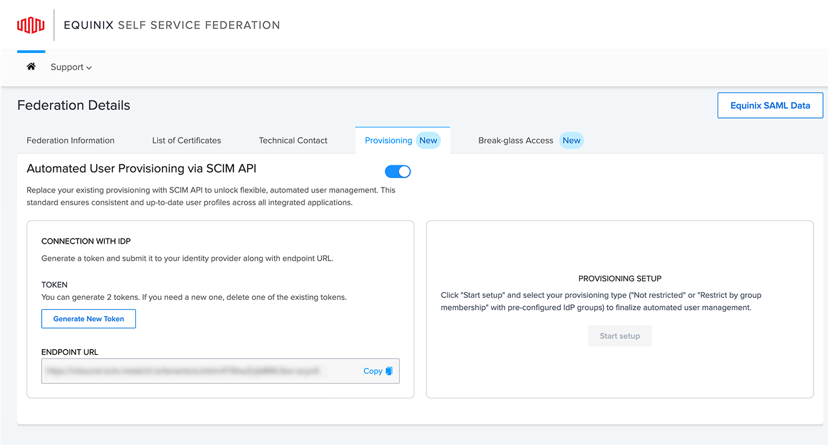
Task: Click the TOKEN label
Action: tap(54, 285)
